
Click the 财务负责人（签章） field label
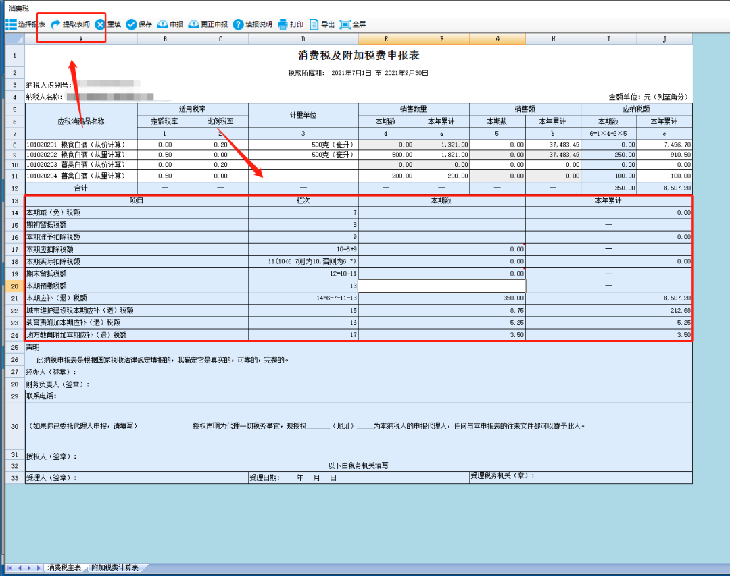coord(57,384)
